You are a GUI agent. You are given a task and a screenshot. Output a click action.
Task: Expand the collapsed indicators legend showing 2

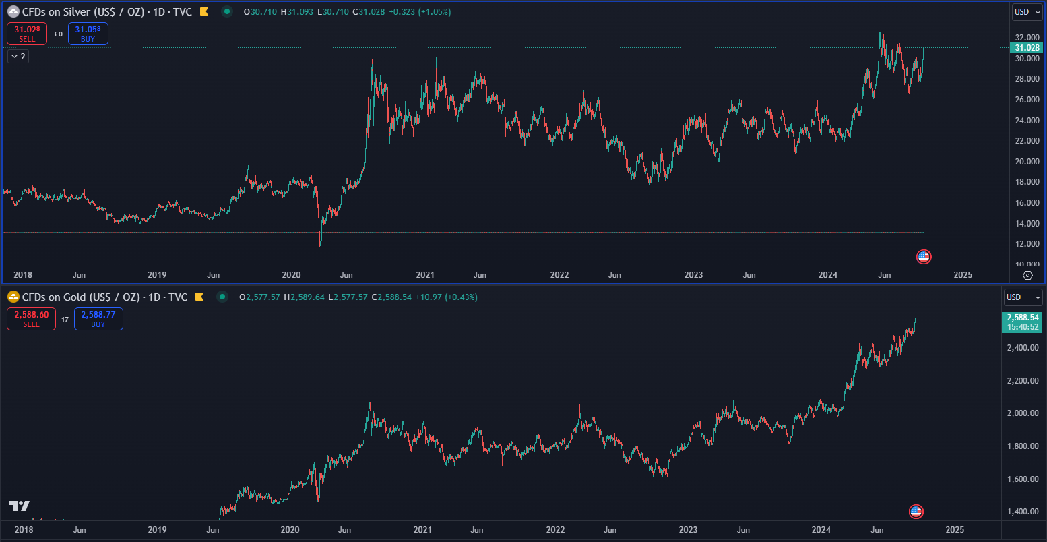pyautogui.click(x=18, y=57)
